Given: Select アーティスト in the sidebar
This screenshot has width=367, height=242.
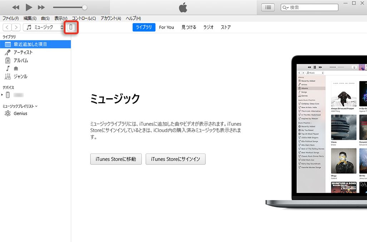Looking at the screenshot, I should point(35,52).
